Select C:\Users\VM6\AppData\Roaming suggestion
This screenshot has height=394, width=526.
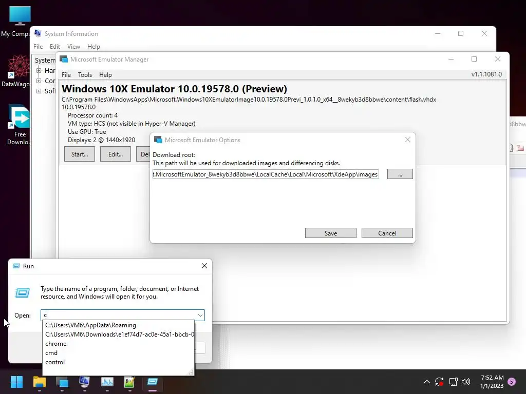(x=119, y=325)
